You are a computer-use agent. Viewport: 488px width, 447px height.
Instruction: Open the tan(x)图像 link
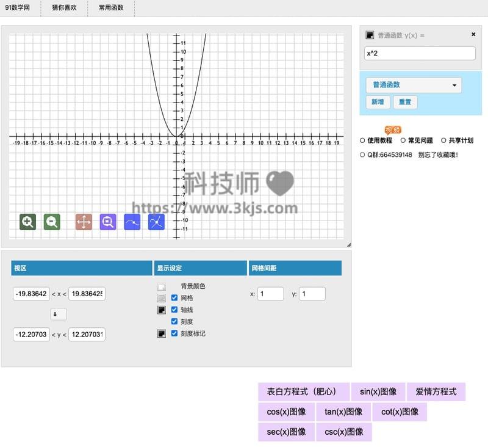click(x=343, y=412)
